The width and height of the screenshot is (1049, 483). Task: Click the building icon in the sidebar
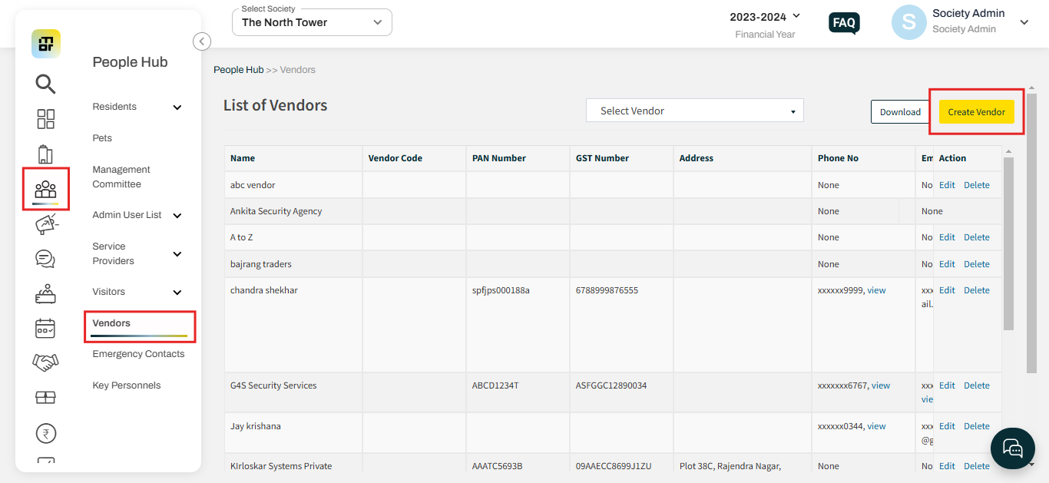pyautogui.click(x=45, y=154)
